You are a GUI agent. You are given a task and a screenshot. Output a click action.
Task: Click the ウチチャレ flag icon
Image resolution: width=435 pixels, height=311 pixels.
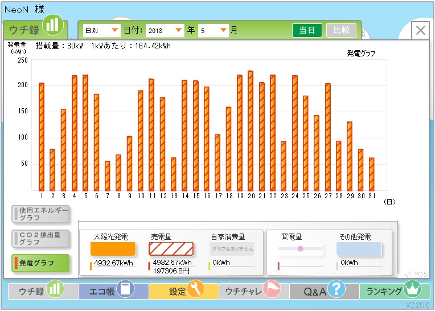pos(272,289)
